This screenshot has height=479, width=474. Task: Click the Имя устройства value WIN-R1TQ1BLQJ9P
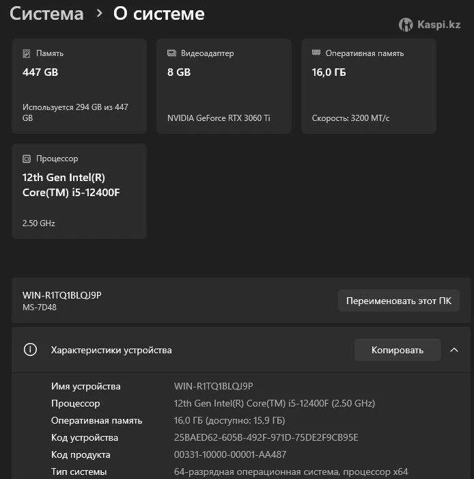pos(214,386)
